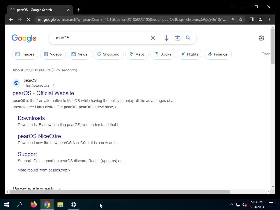Switch to Finance results

(x=218, y=54)
